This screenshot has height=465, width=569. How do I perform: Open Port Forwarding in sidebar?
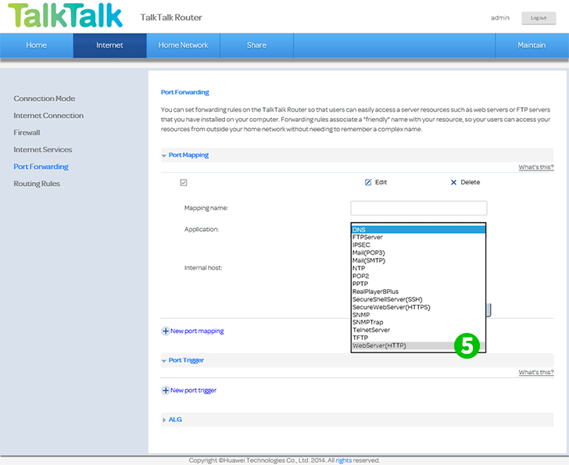click(x=41, y=166)
